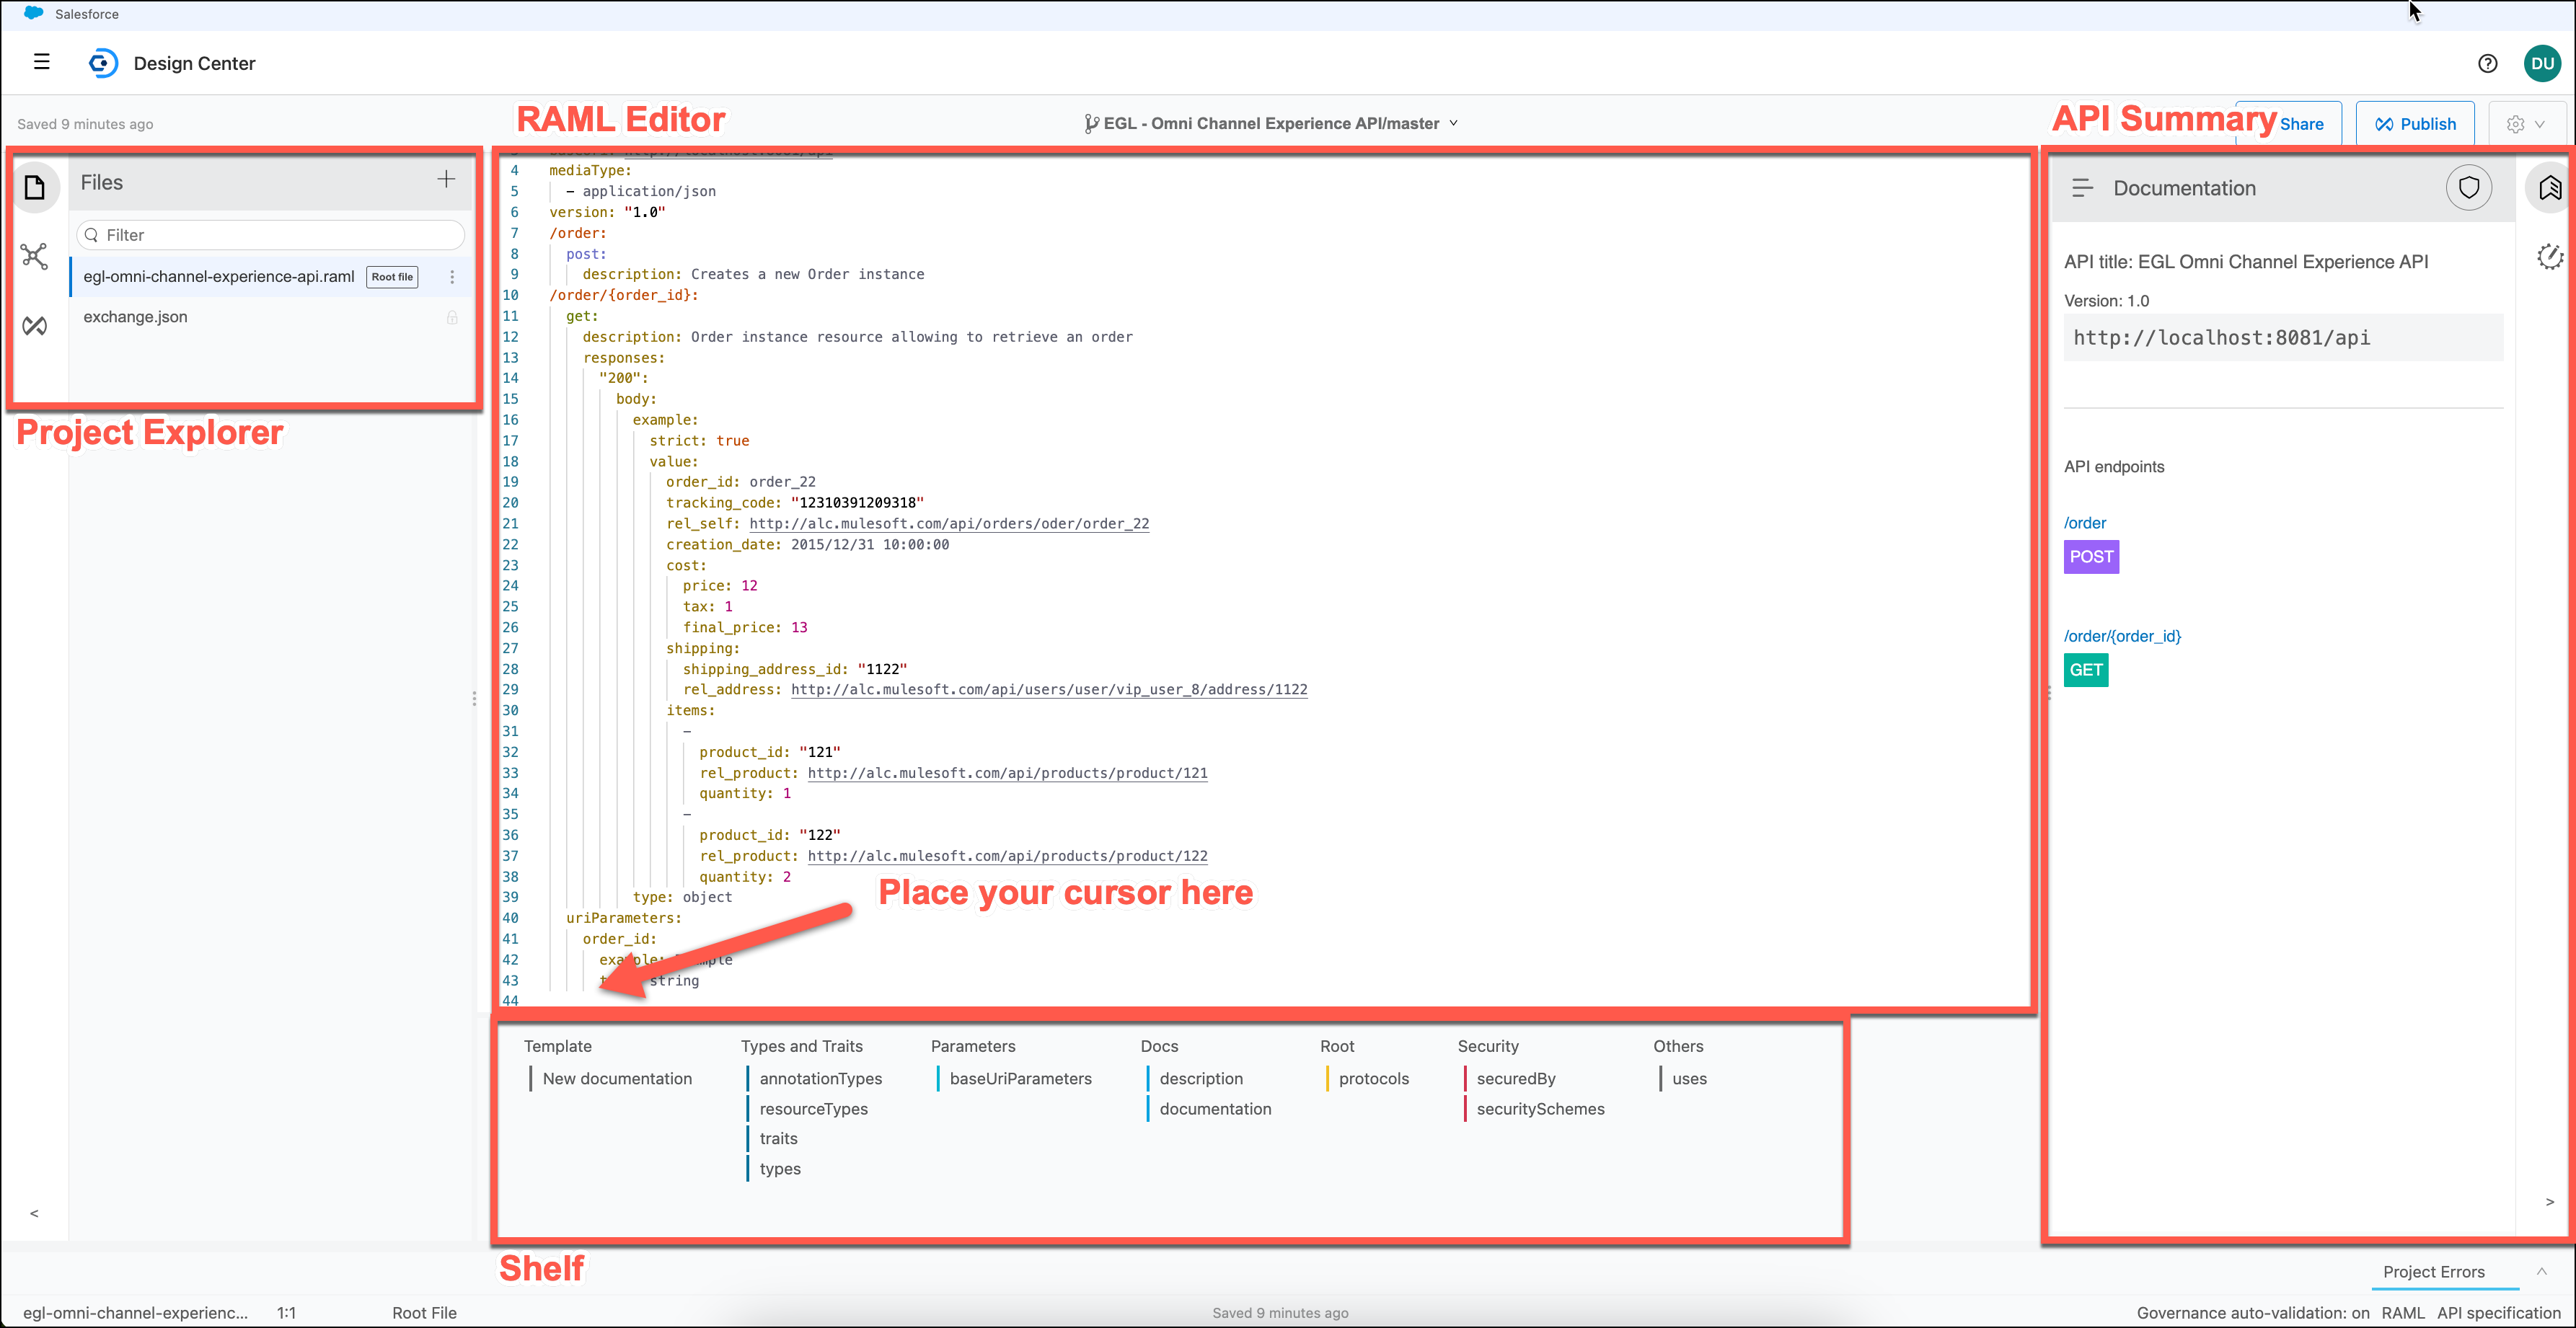Open the mocking service icon on right edge
This screenshot has width=2576, height=1328.
[x=2549, y=257]
